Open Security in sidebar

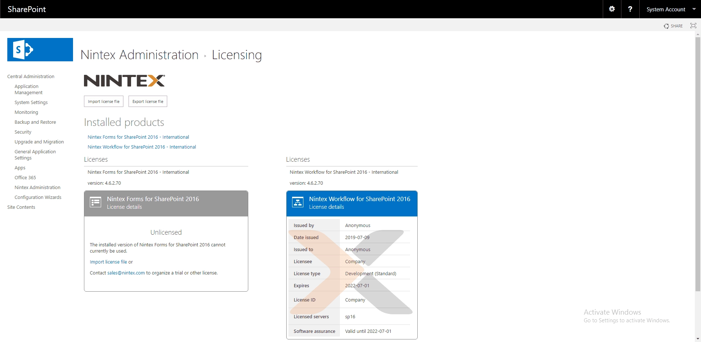23,132
